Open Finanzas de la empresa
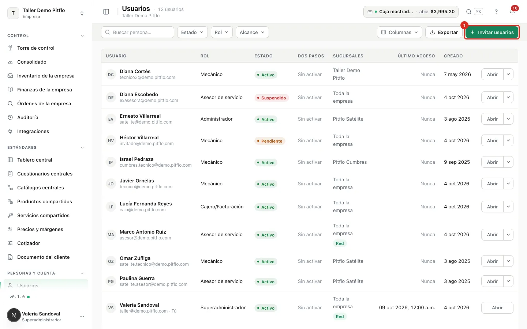The width and height of the screenshot is (527, 329). [46, 90]
